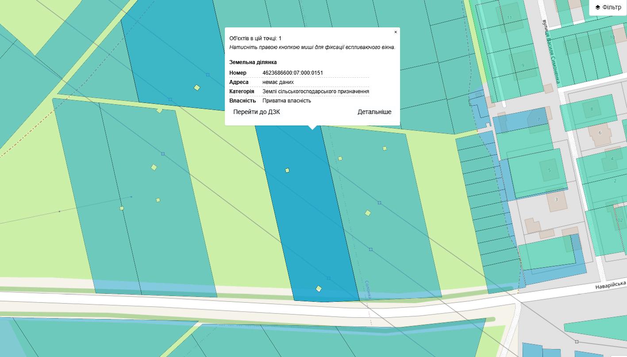
Task: Click building number 9 footprint
Action: point(523,65)
